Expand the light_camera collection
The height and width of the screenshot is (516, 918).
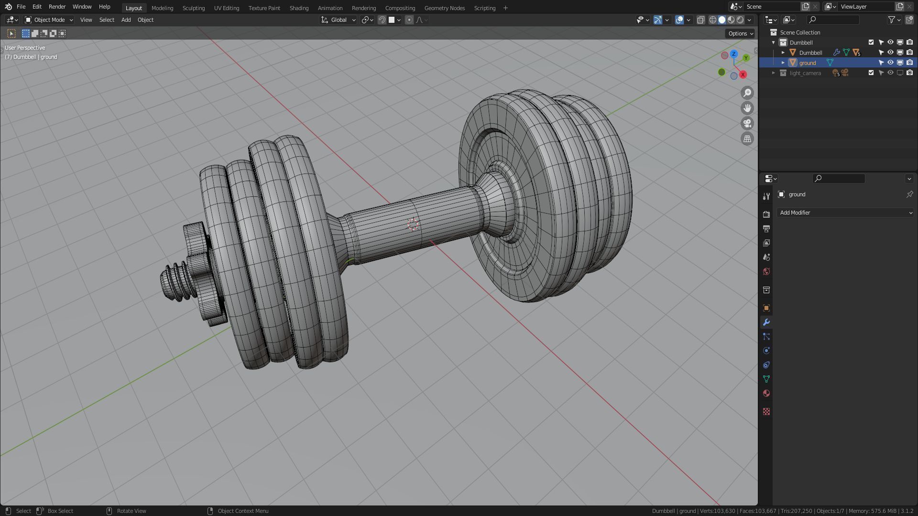pos(774,73)
